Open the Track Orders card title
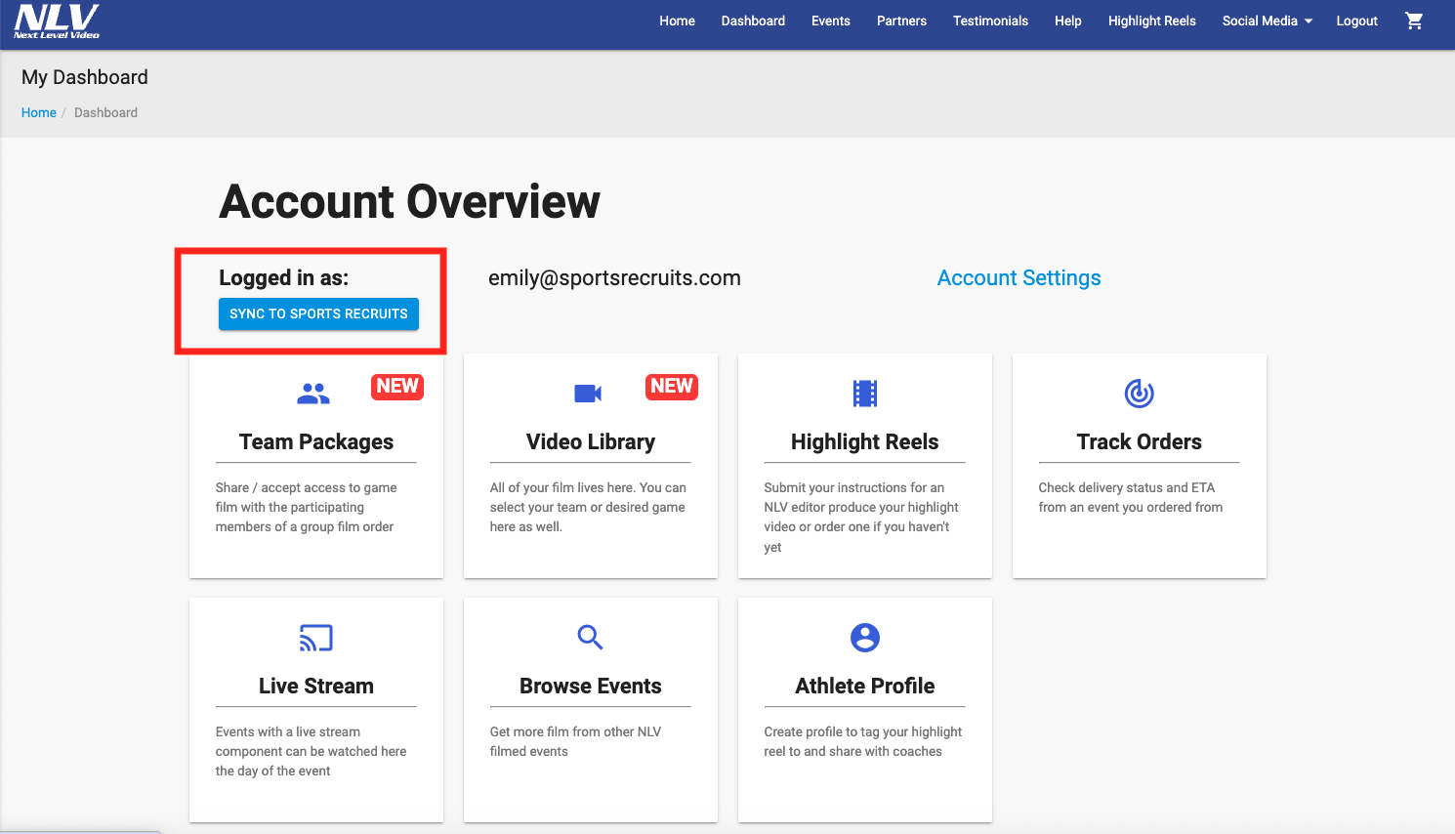Viewport: 1455px width, 834px height. pos(1139,442)
